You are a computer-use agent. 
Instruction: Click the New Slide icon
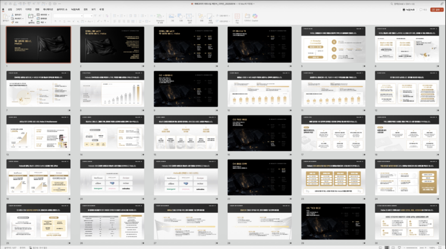click(31, 16)
